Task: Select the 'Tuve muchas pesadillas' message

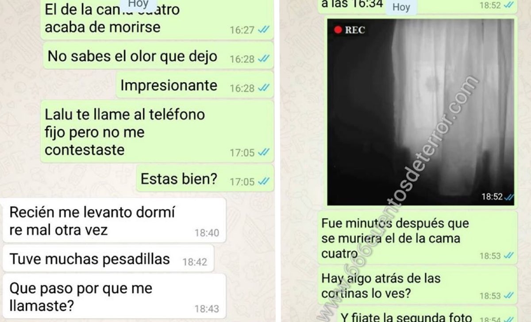Action: coord(108,259)
